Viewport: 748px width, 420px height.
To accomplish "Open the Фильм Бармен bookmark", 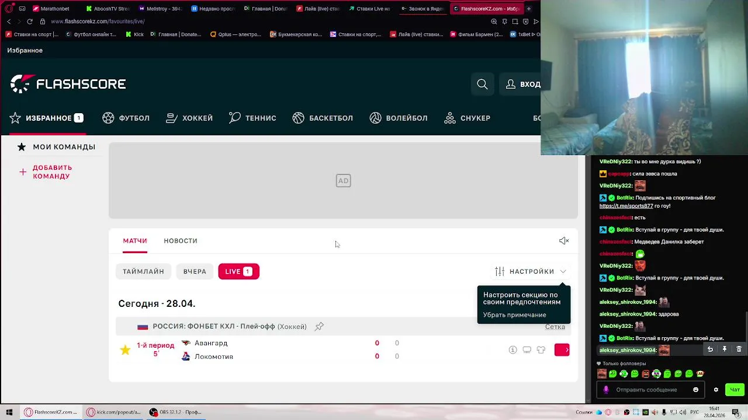I will [476, 34].
